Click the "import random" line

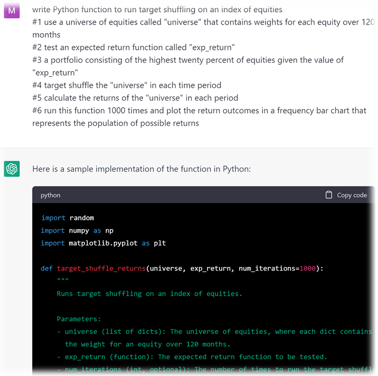tap(67, 218)
